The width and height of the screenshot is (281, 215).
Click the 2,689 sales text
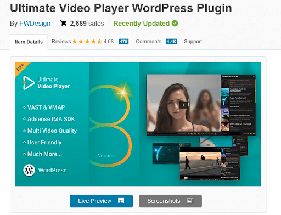point(87,24)
